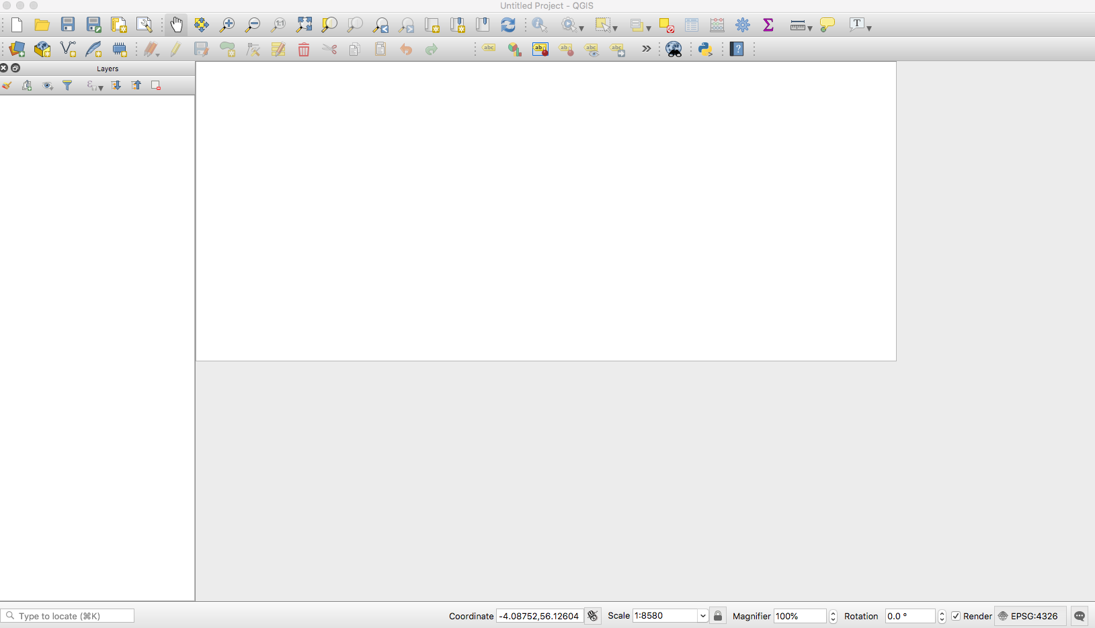Screen dimensions: 1095x628
Task: Open the Manage Map Themes eye menu
Action: pyautogui.click(x=48, y=86)
